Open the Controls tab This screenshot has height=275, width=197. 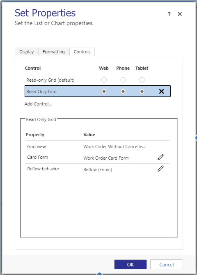tap(82, 52)
